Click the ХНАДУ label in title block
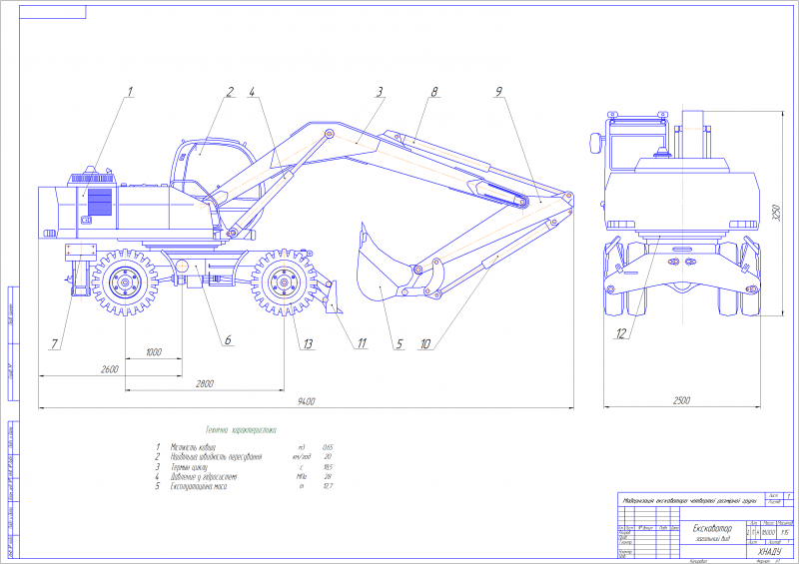This screenshot has height=564, width=799. click(x=769, y=552)
